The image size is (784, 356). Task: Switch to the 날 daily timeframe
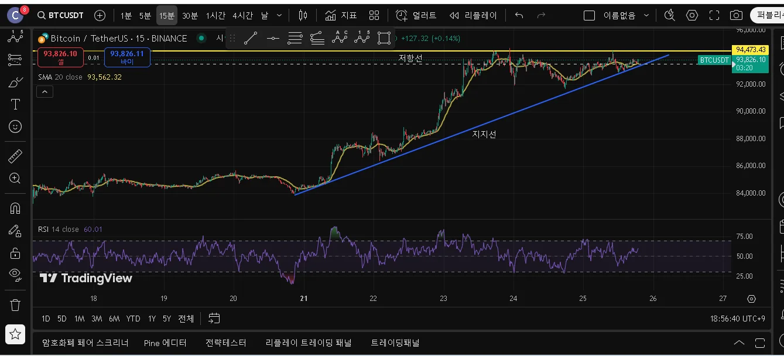265,16
